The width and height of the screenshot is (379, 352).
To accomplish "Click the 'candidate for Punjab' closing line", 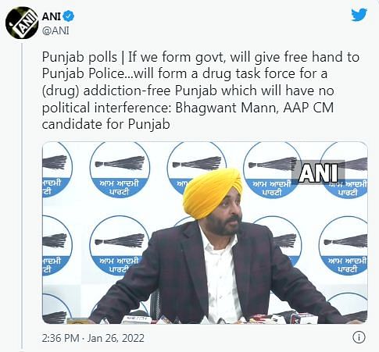I will click(x=106, y=124).
